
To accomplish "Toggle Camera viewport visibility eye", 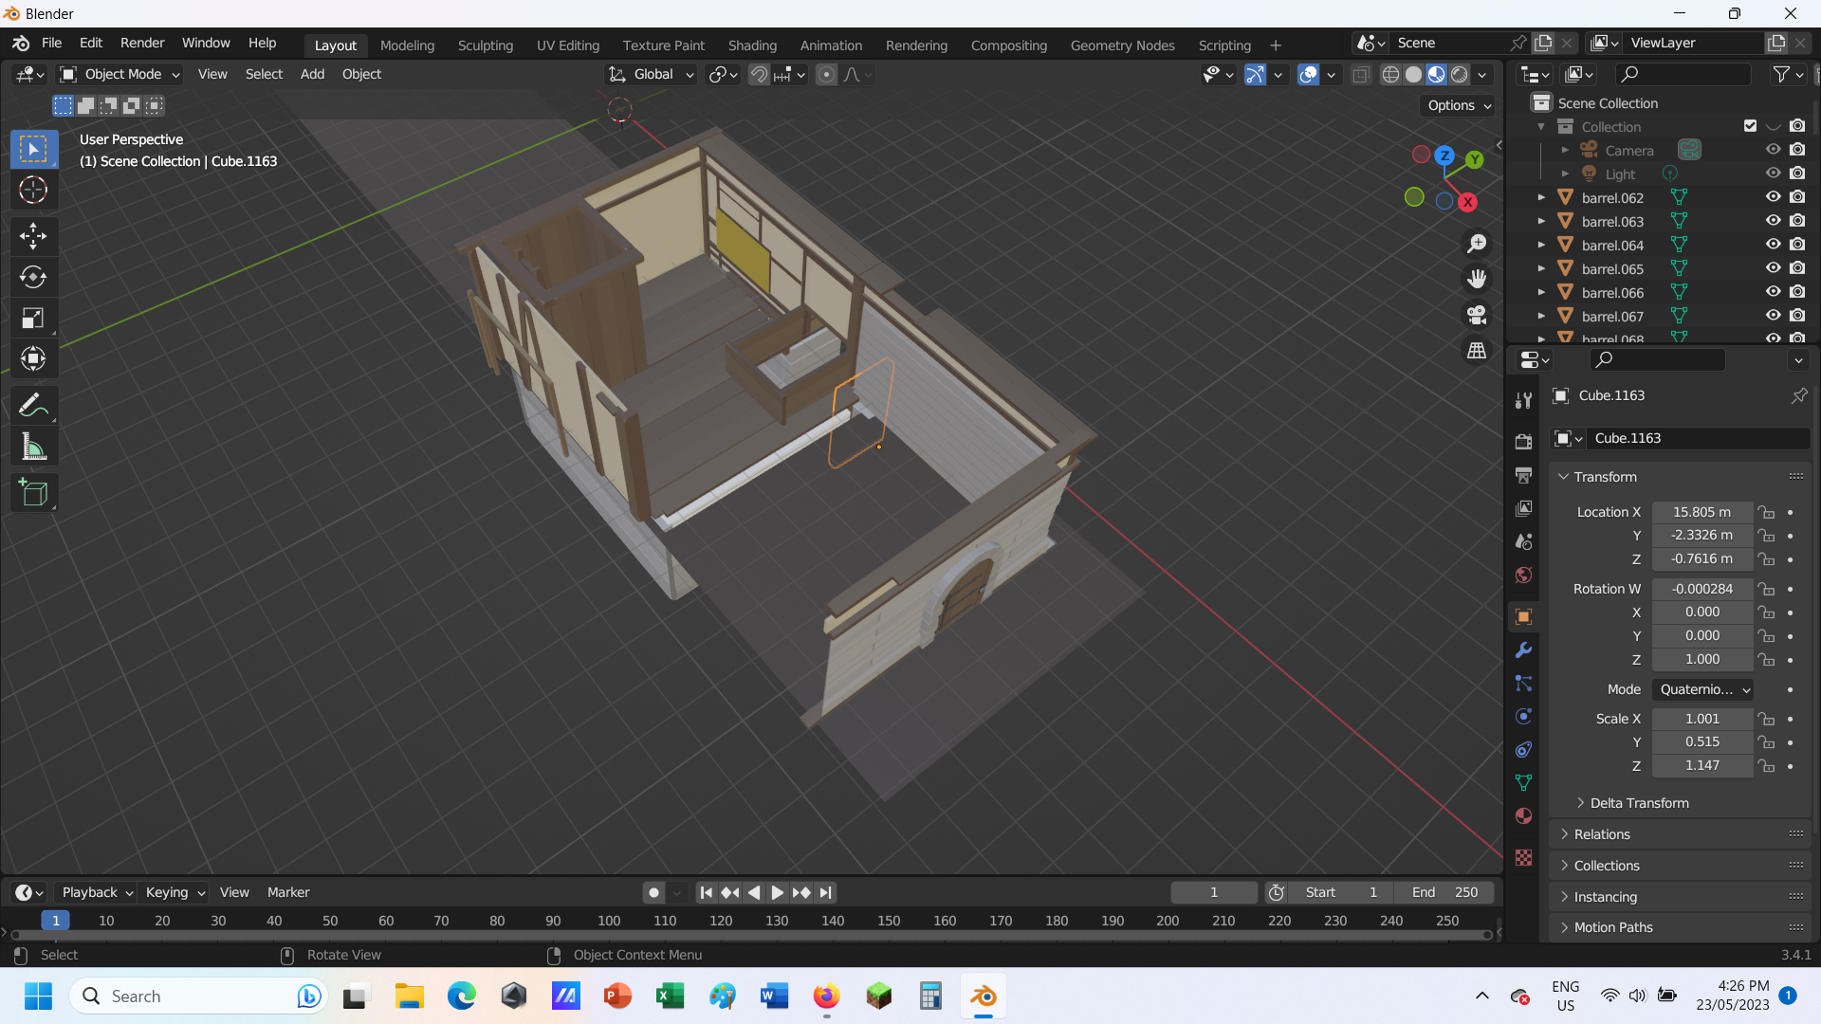I will click(1773, 150).
